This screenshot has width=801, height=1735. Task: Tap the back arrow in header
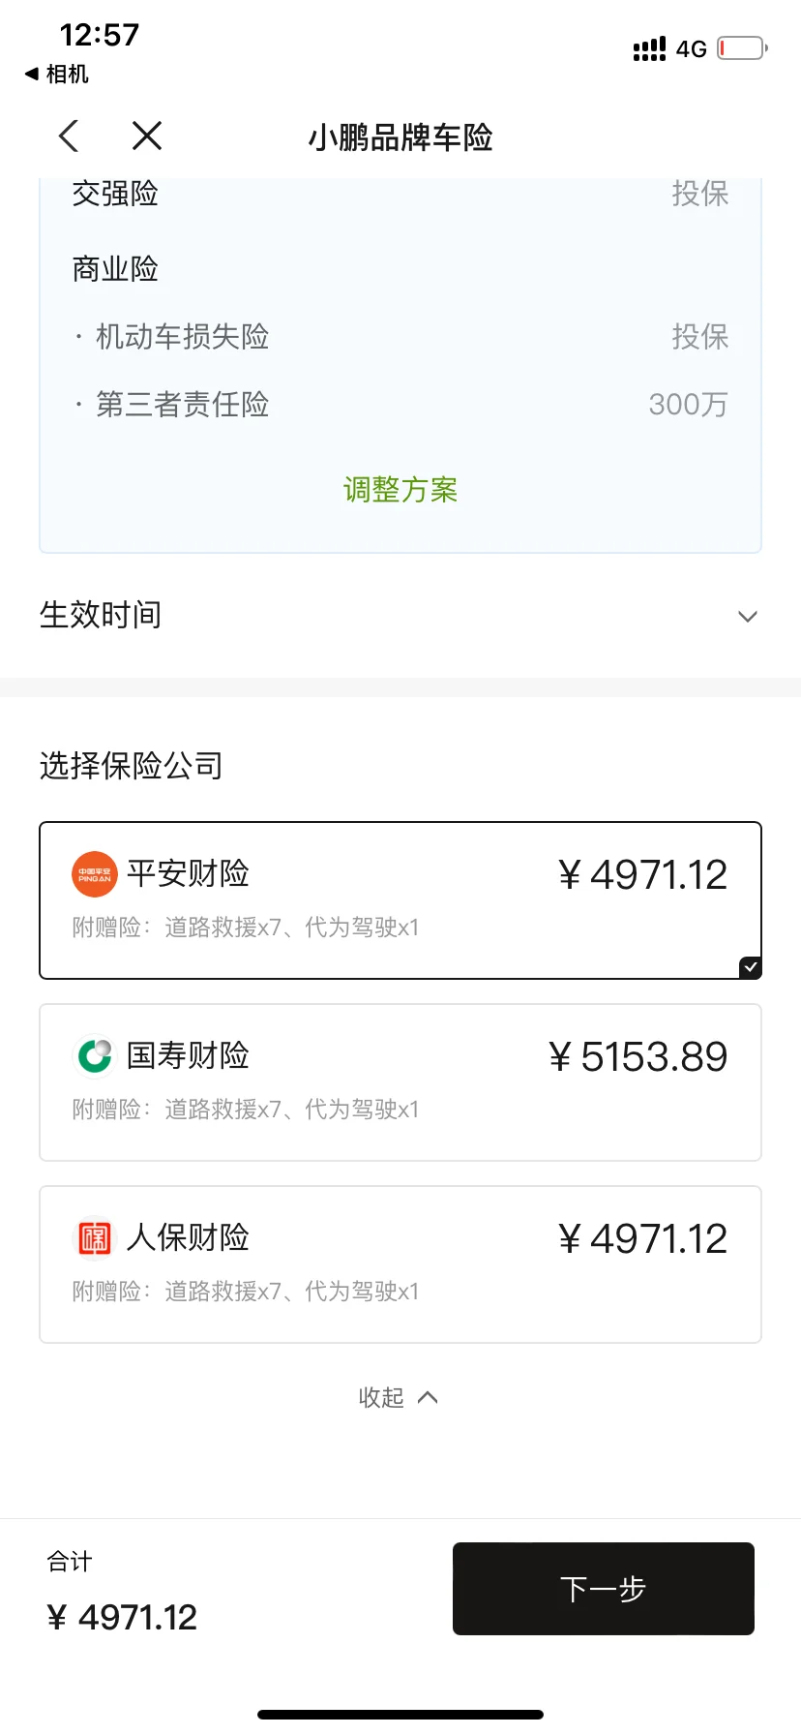pos(68,136)
